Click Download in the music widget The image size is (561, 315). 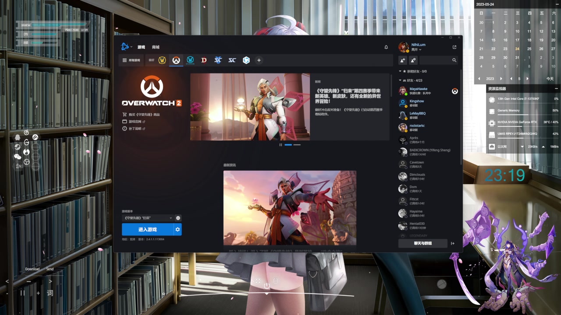[x=32, y=269]
